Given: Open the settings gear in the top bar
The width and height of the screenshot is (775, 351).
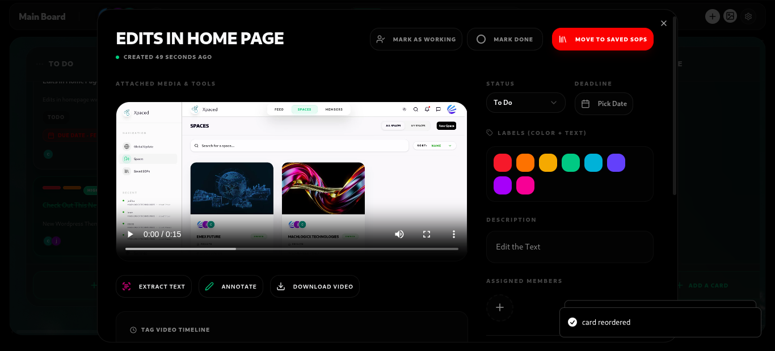Looking at the screenshot, I should [748, 16].
